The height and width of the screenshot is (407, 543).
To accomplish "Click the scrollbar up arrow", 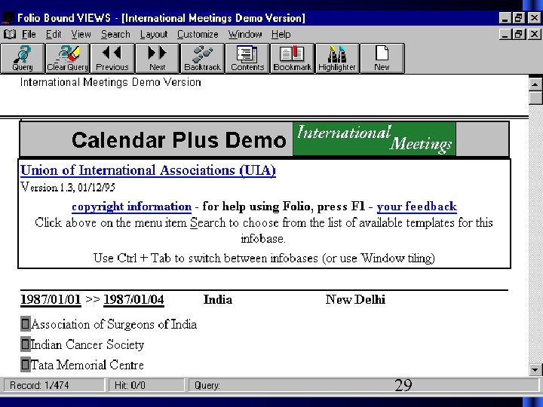I will pyautogui.click(x=535, y=84).
